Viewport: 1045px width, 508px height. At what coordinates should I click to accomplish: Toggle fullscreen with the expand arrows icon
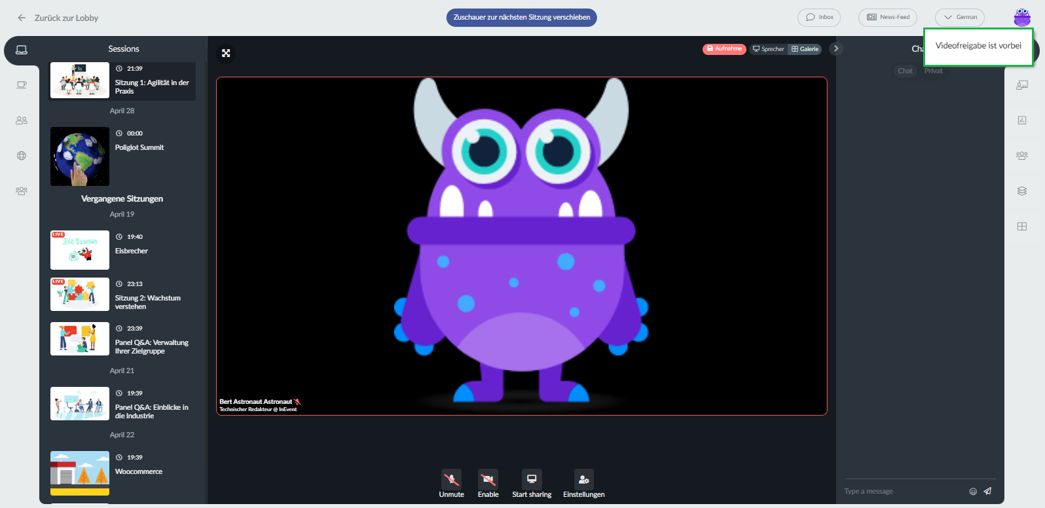[226, 53]
